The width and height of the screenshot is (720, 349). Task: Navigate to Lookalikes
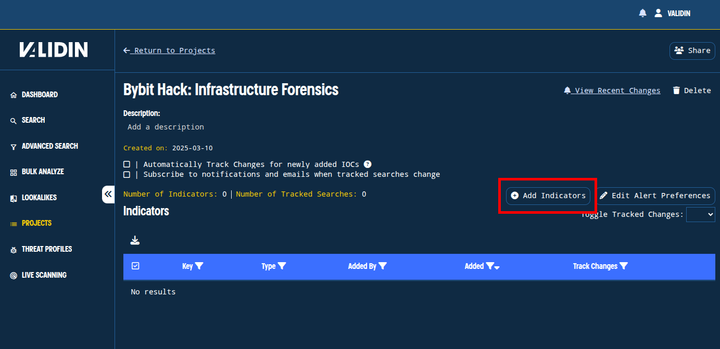click(x=33, y=198)
